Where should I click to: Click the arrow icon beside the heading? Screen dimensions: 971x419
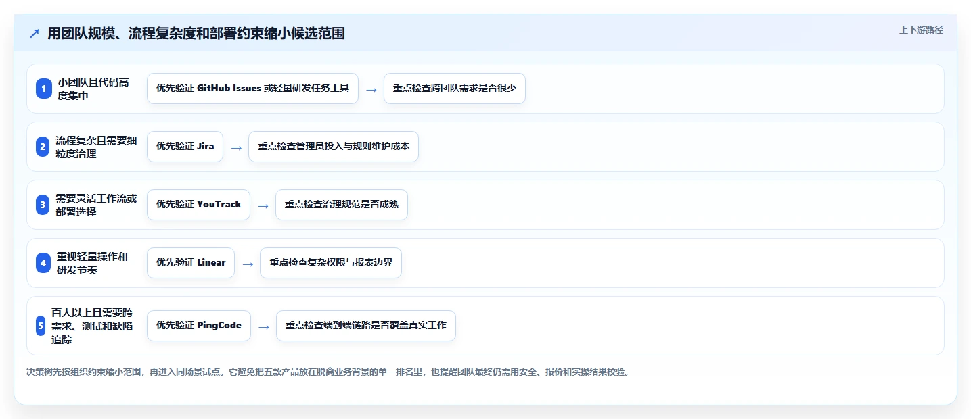click(35, 34)
